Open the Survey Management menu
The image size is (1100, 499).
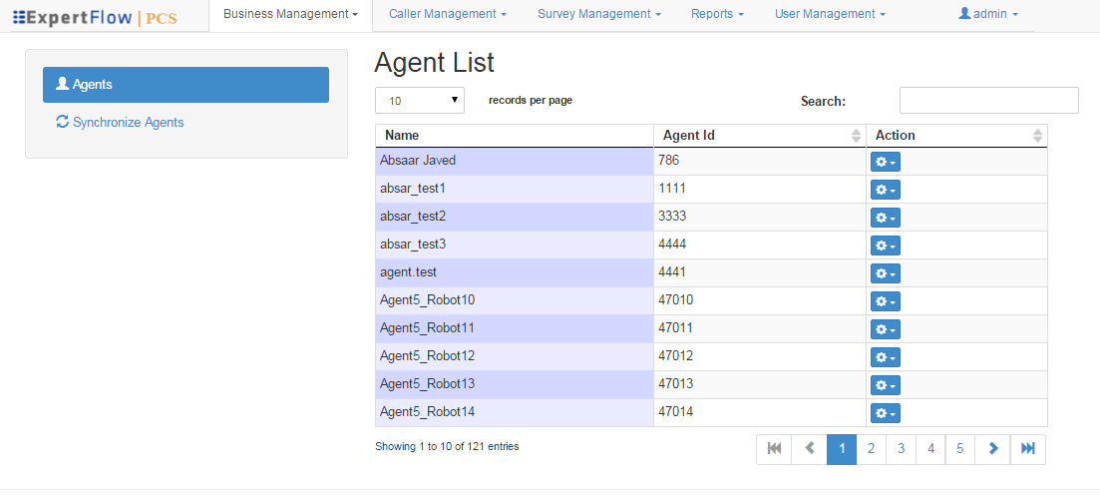pos(598,14)
